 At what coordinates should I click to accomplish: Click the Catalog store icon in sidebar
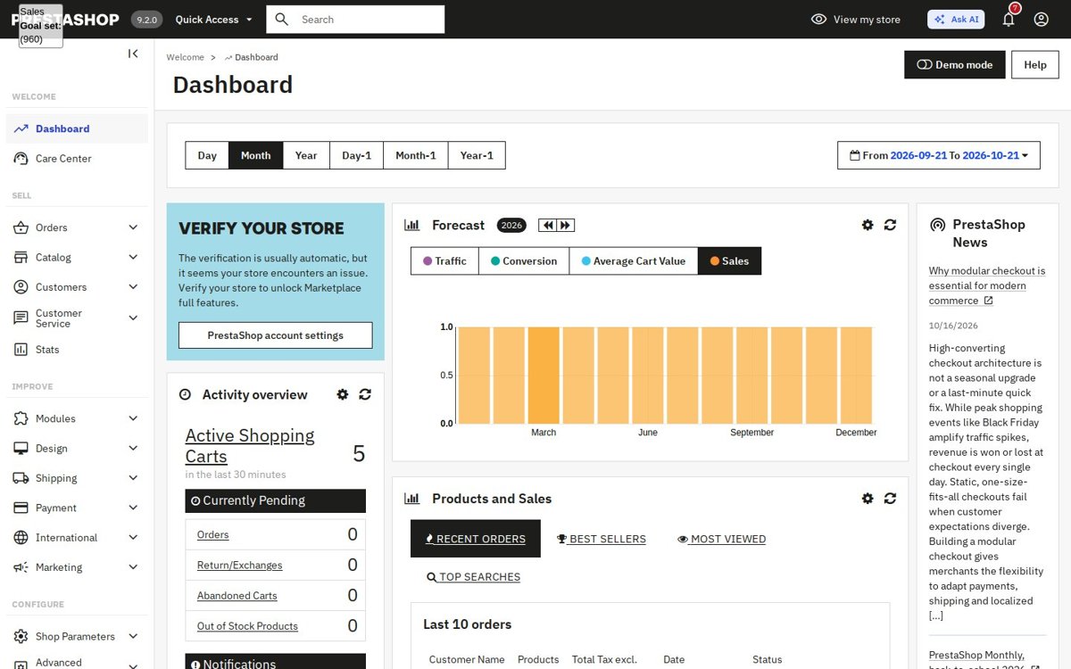point(21,257)
